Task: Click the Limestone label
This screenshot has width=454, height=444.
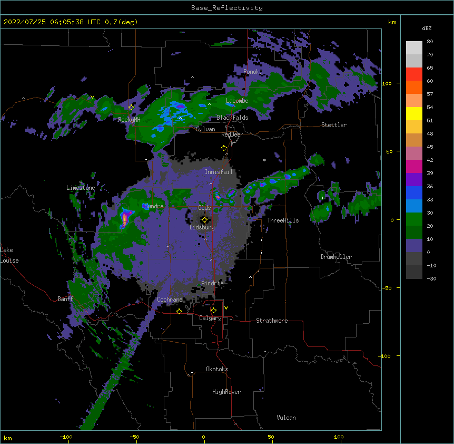Action: (x=81, y=188)
